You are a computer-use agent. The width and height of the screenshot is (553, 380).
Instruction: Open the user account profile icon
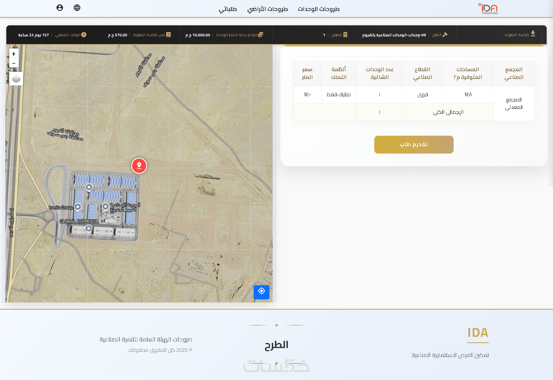pos(60,8)
